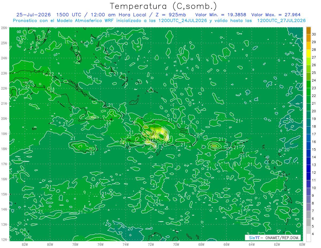321x248 pixels.
Task: Select the forecast date '25-Jul-2026'
Action: coord(34,15)
